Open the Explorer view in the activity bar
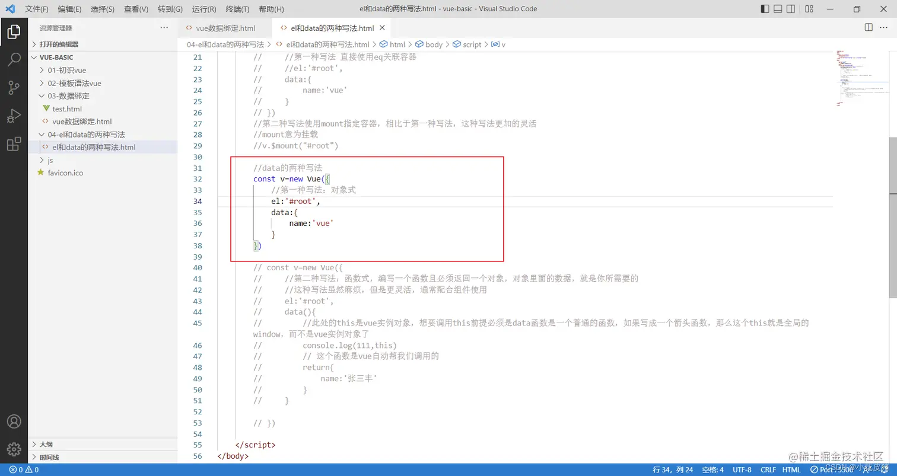This screenshot has height=476, width=897. point(14,31)
